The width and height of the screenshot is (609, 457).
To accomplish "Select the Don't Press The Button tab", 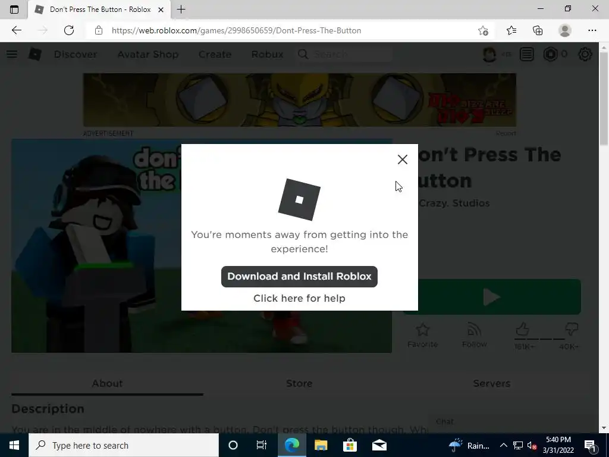I will coord(99,10).
